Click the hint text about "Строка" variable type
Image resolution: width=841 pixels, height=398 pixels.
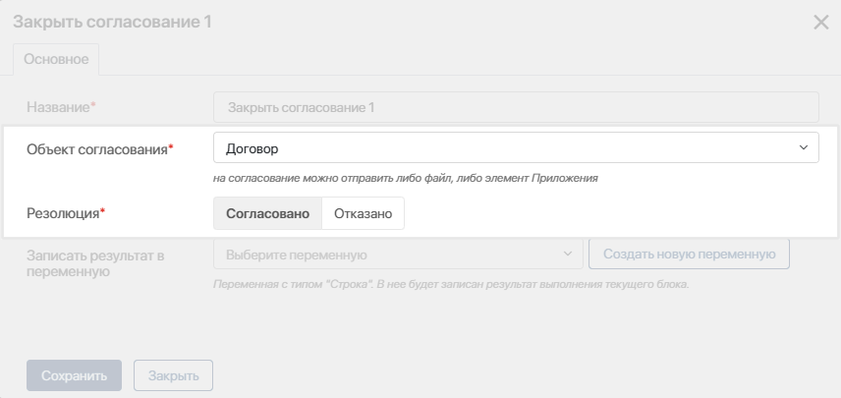(451, 284)
